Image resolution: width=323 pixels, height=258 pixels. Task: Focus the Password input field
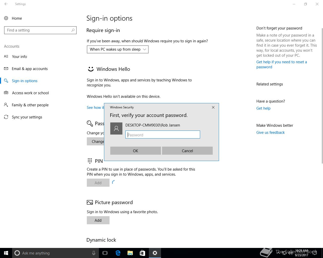click(163, 135)
